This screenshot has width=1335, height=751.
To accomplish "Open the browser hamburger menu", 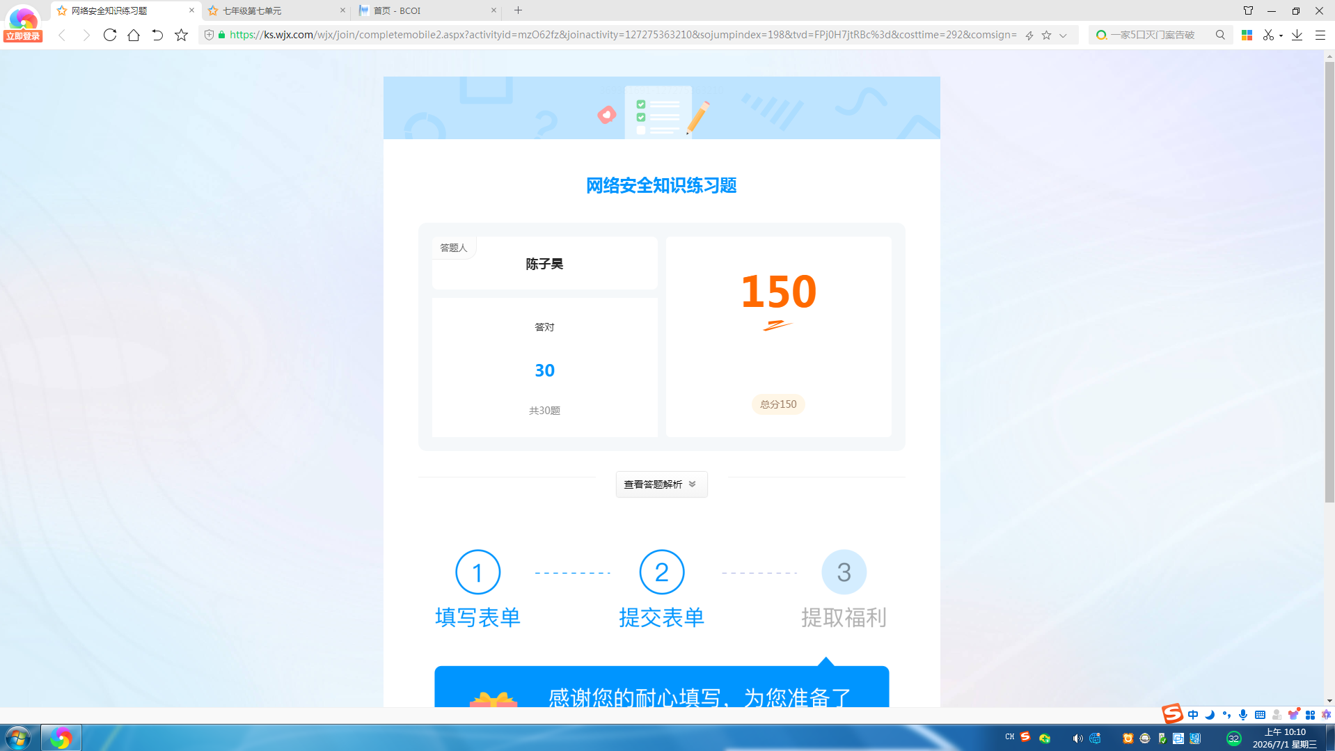I will coord(1320,35).
